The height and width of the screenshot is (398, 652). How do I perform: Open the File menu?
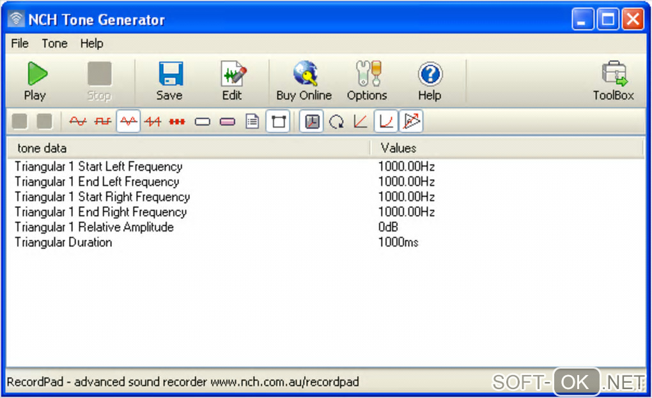(20, 43)
